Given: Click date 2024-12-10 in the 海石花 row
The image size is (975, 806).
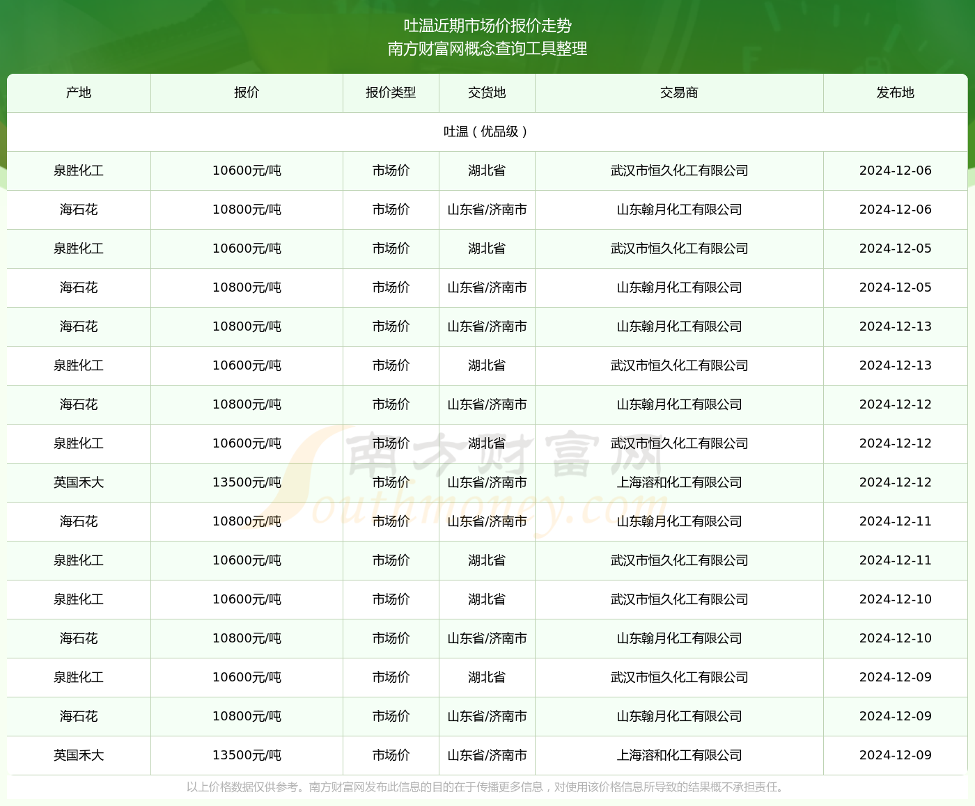Looking at the screenshot, I should (896, 638).
